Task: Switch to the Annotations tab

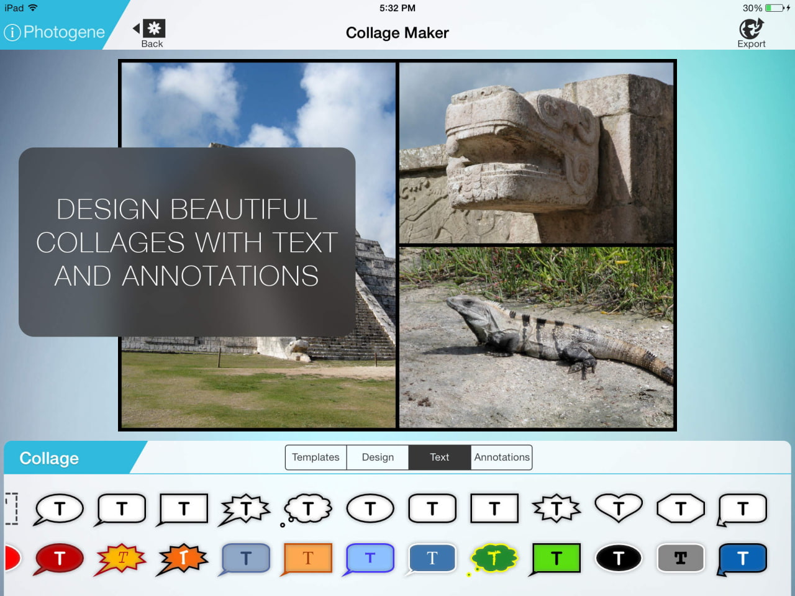Action: pos(502,458)
